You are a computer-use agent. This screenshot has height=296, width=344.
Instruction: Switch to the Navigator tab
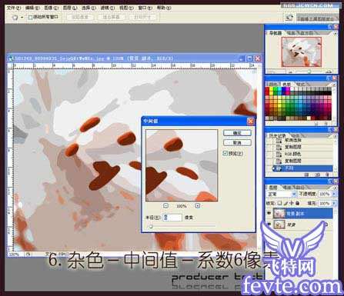tap(276, 33)
